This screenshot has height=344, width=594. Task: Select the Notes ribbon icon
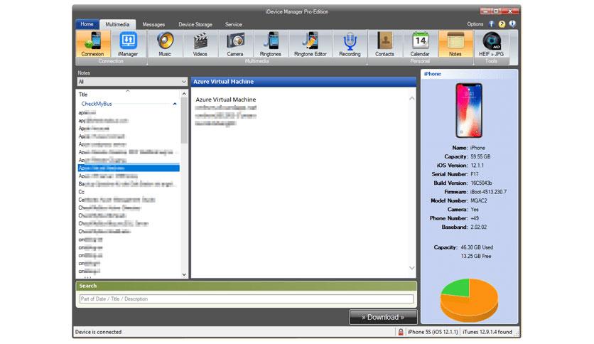tap(455, 44)
